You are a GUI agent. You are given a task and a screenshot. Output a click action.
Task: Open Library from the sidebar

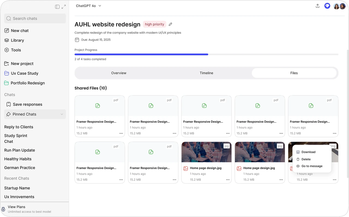click(x=17, y=40)
